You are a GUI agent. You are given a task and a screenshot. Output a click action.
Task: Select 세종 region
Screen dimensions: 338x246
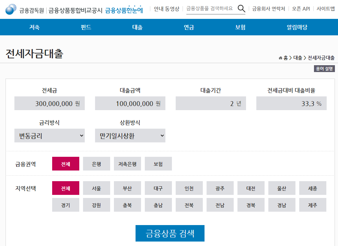pyautogui.click(x=313, y=188)
